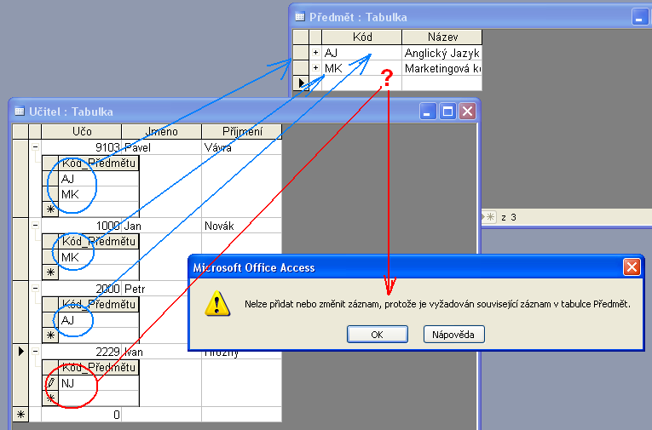
Task: Close the Microsoft Office Access dialog
Action: coord(632,267)
